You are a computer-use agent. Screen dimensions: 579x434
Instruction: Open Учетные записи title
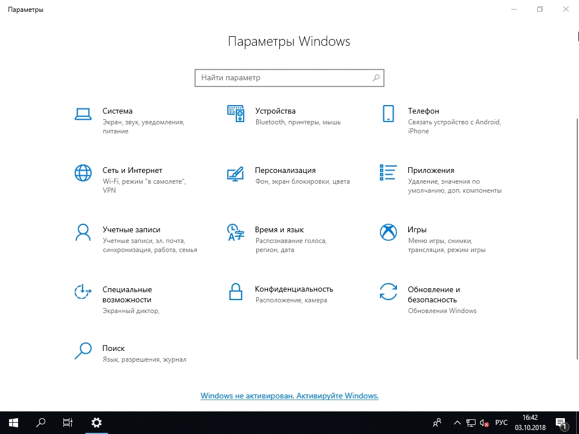pos(131,229)
